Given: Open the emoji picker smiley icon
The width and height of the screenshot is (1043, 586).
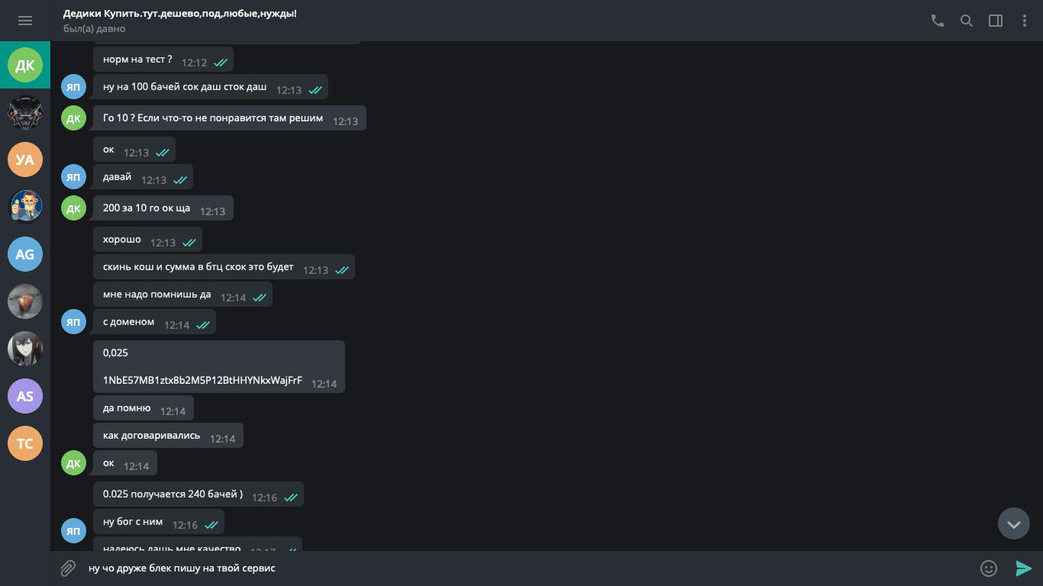Looking at the screenshot, I should pyautogui.click(x=989, y=568).
